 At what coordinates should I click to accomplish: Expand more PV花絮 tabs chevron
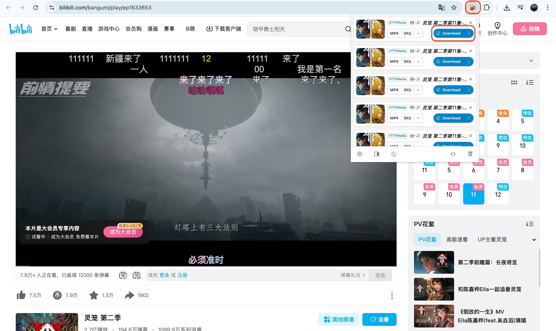tap(534, 240)
